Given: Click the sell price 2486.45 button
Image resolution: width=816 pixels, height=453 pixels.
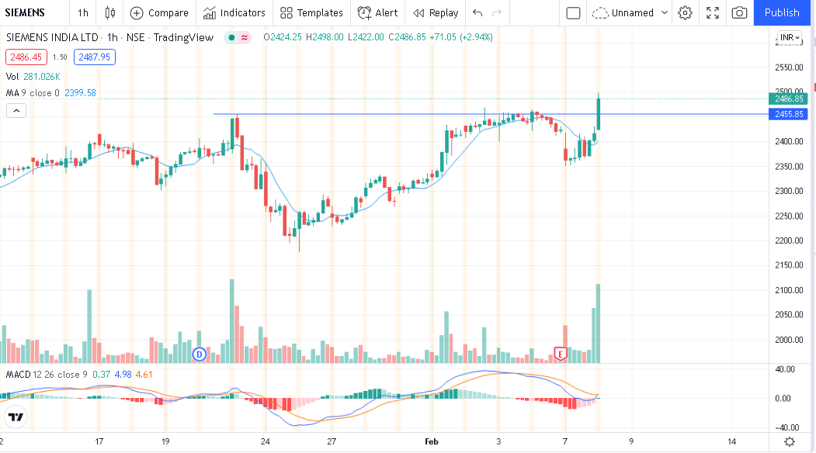Looking at the screenshot, I should tap(26, 57).
